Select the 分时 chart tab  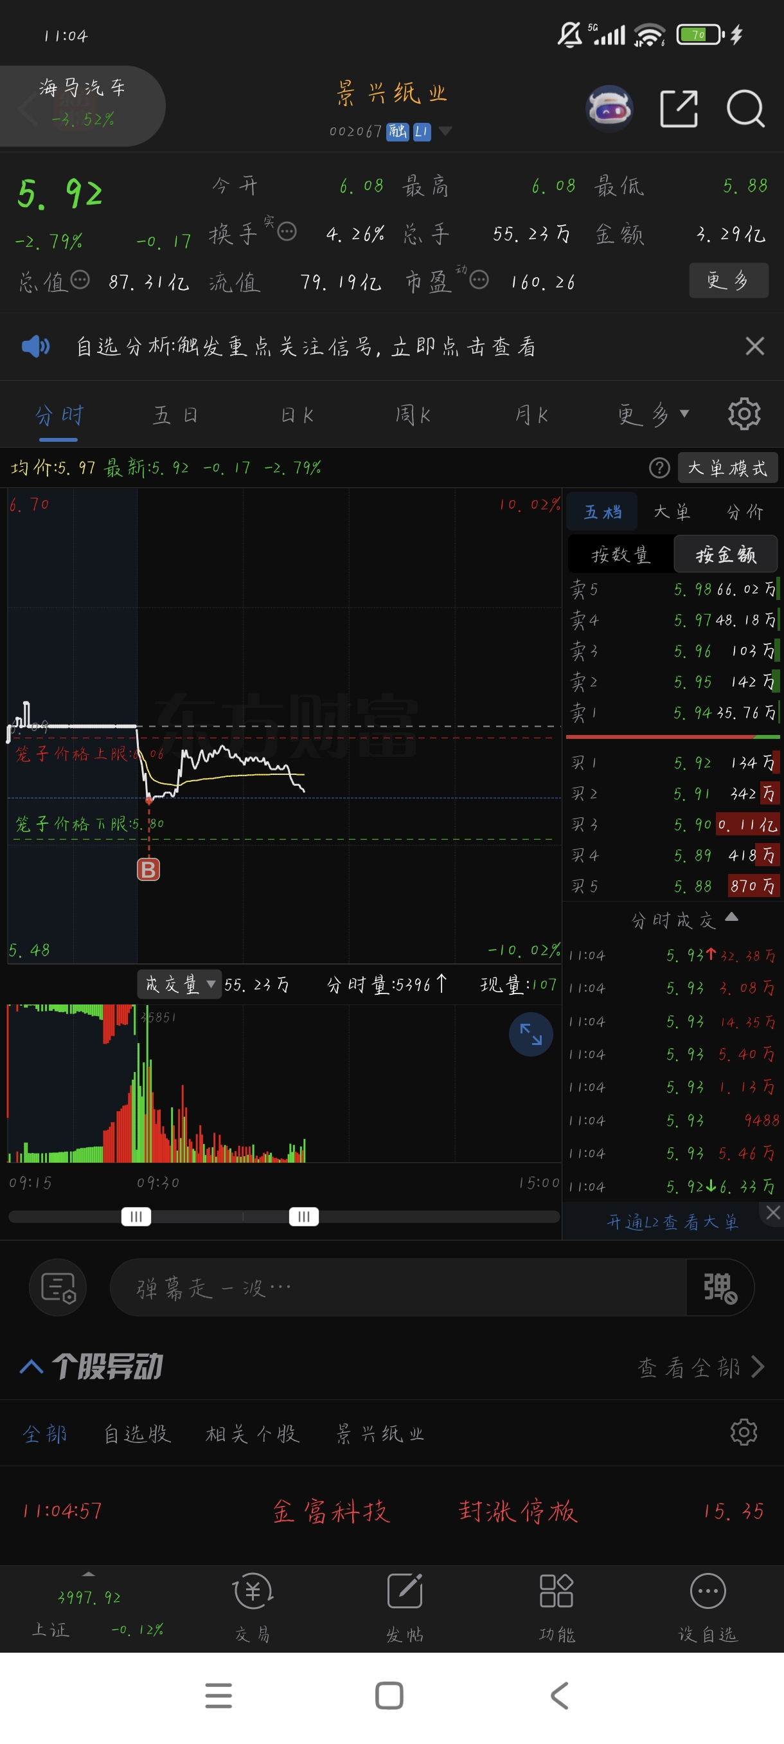point(59,414)
